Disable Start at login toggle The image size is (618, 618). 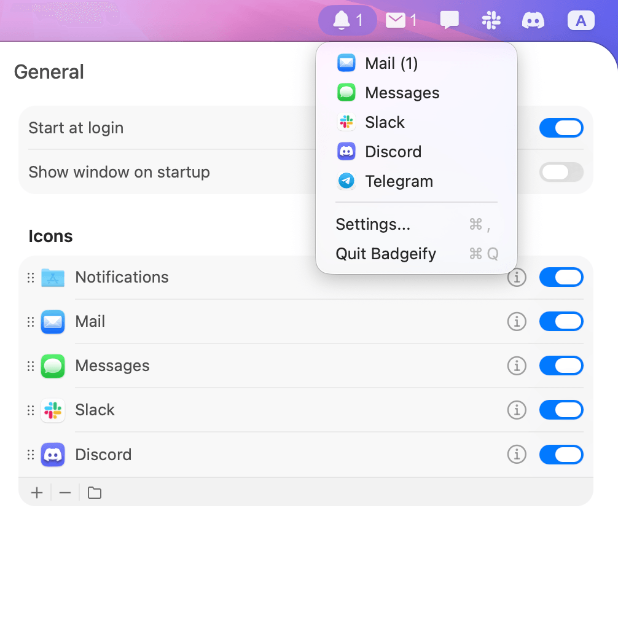pos(561,128)
